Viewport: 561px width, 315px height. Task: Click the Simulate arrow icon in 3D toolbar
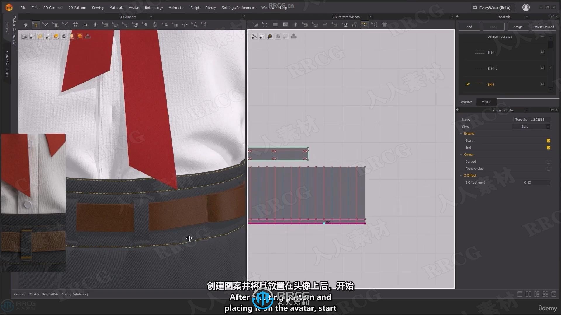coord(25,25)
